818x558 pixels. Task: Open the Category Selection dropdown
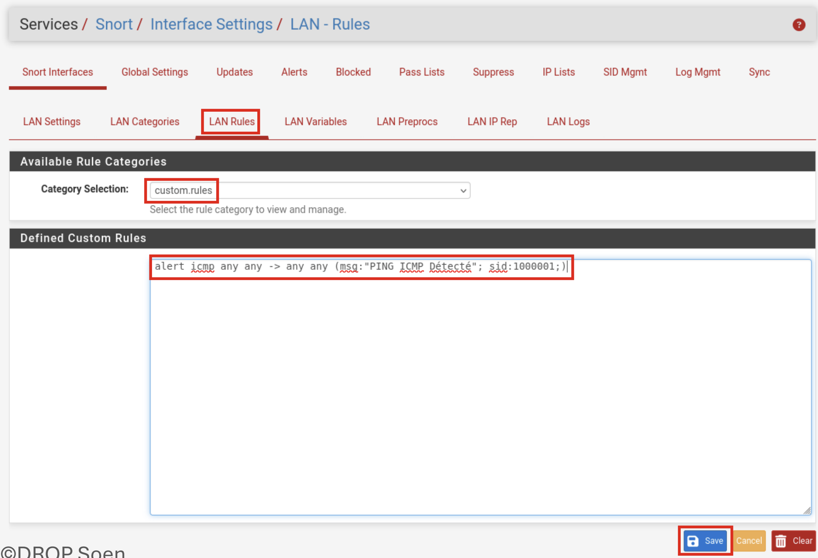click(309, 190)
